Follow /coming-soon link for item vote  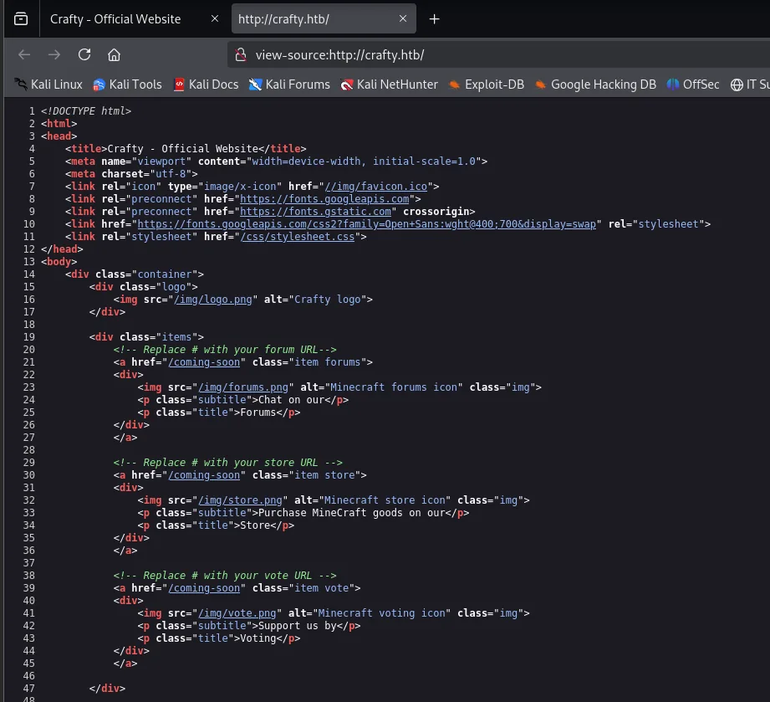tap(204, 588)
